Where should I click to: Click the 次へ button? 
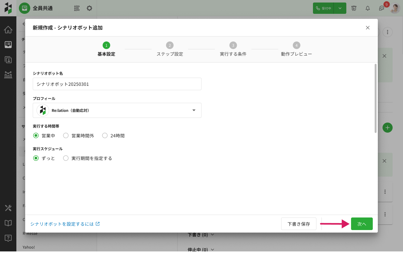pos(362,224)
